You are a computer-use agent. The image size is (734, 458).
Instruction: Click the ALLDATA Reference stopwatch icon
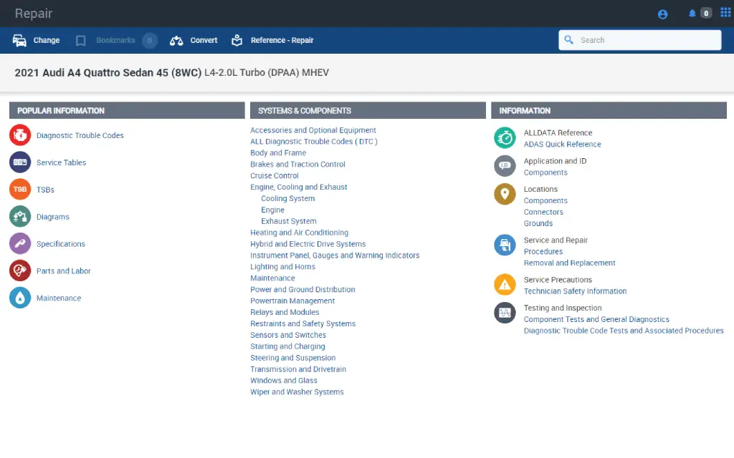(x=505, y=138)
